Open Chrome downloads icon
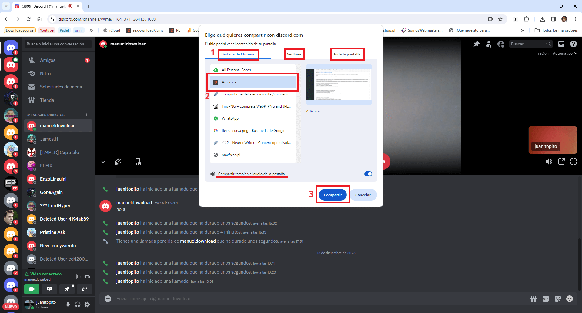 543,19
